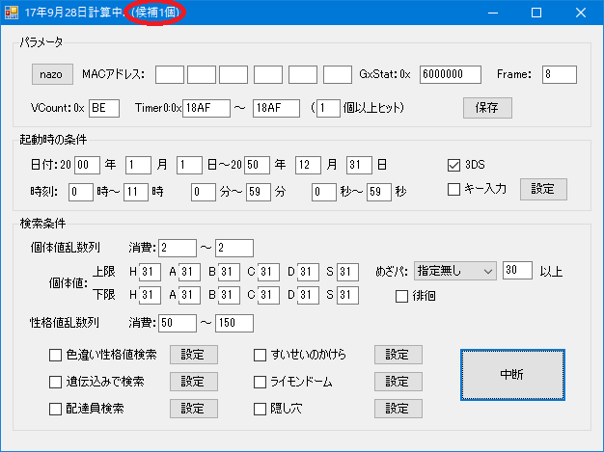Open 色違い性格値検索 settings button
This screenshot has width=604, height=452.
tap(193, 355)
